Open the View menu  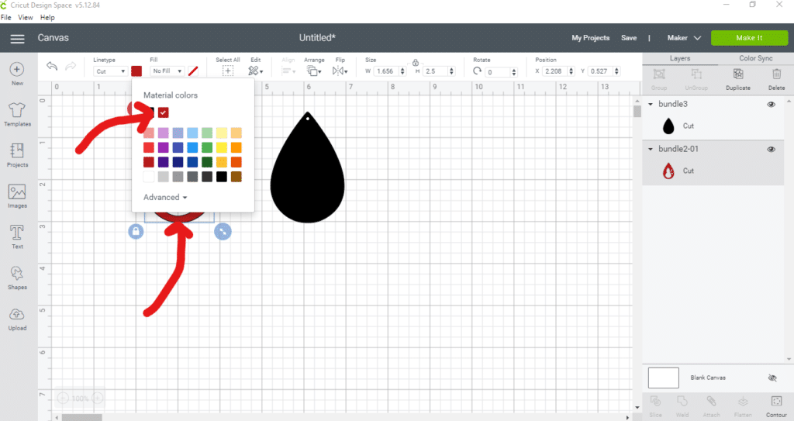point(25,17)
